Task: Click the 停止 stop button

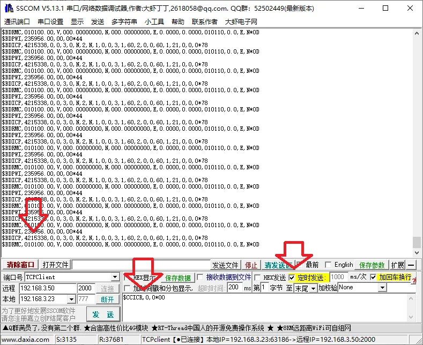Action: 251,265
